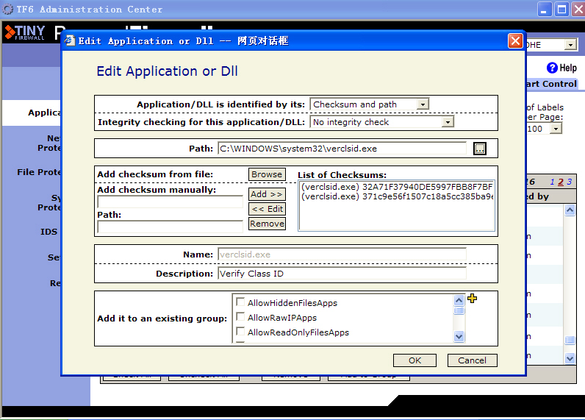The image size is (585, 420).
Task: Select checksum entry starting with 371c9e56f1507
Action: (397, 196)
